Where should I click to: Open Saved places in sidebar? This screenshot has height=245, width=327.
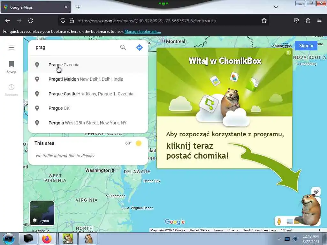pos(11,67)
